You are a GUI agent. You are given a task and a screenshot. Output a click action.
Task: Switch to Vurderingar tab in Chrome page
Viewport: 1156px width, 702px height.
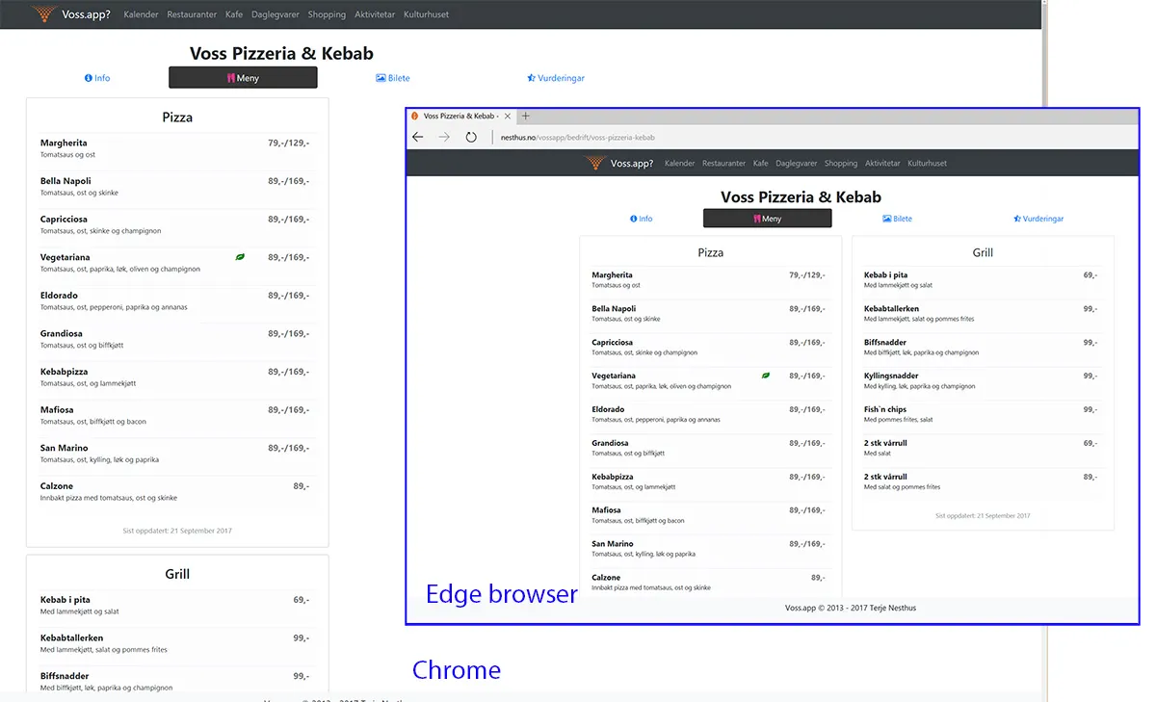point(556,78)
